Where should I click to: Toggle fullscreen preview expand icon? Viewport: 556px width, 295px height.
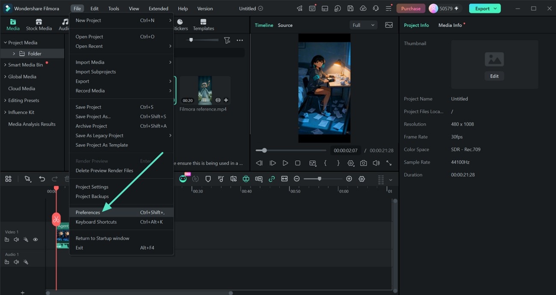389,163
